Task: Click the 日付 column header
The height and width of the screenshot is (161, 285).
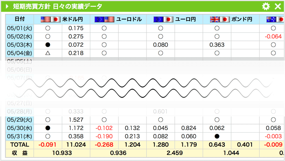Action: click(x=20, y=19)
